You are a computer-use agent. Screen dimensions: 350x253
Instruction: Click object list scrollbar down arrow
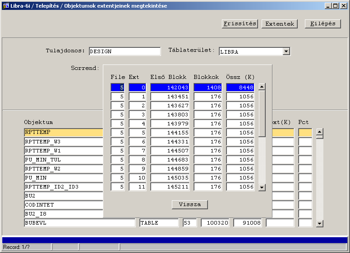pyautogui.click(x=320, y=223)
